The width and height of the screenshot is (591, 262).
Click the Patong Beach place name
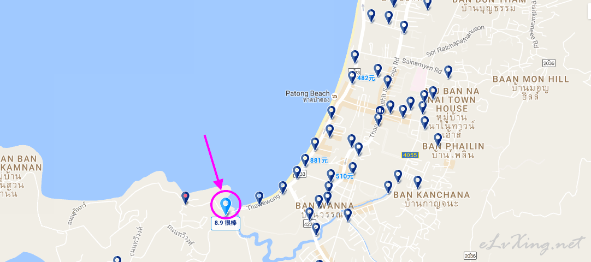coord(308,93)
